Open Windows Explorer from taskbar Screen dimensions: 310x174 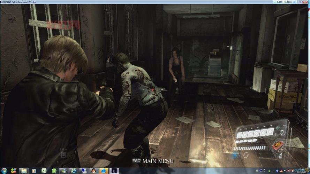click(x=24, y=171)
